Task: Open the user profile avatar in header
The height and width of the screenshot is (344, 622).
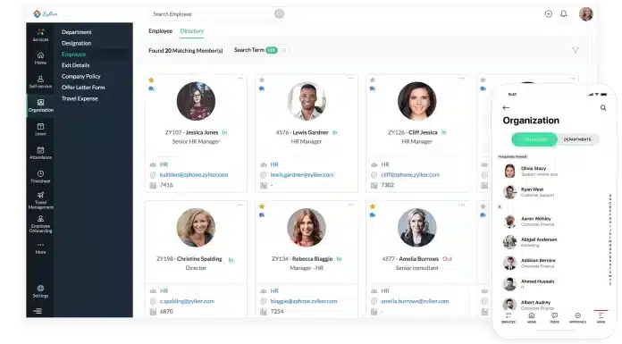Action: tap(586, 14)
